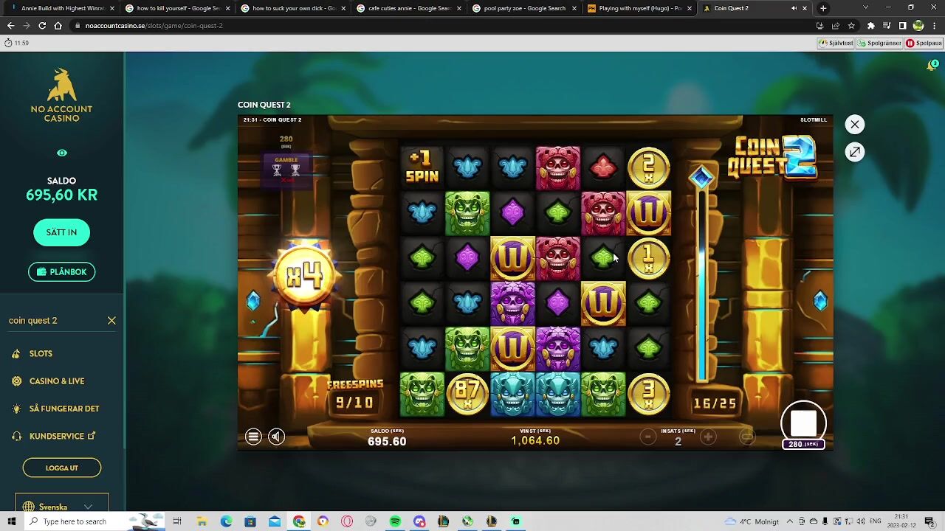
Task: Go to the Slots menu item
Action: point(41,354)
